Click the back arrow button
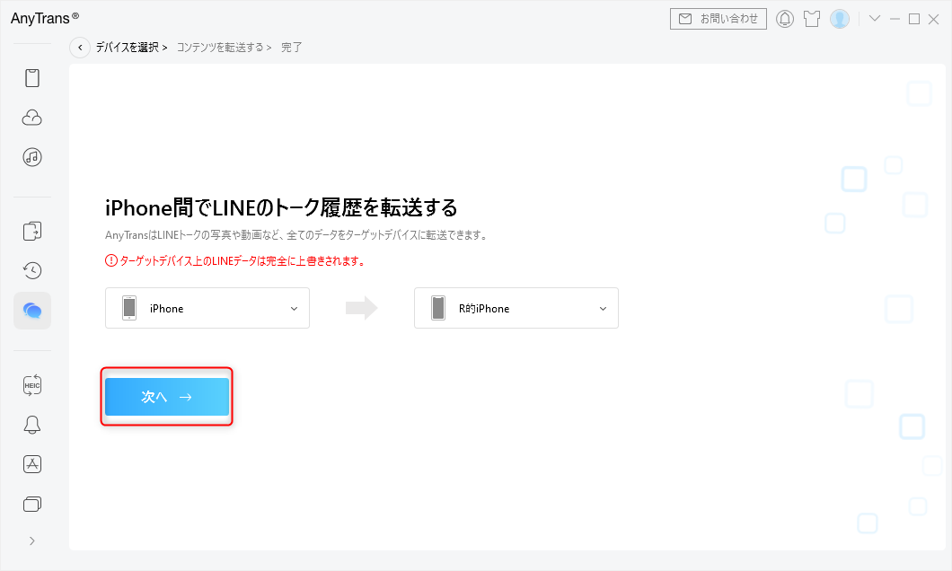Viewport: 952px width, 571px height. pyautogui.click(x=80, y=48)
